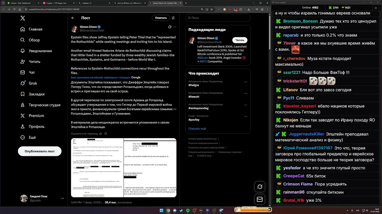Viewport: 382px width, 214px height.
Task: Open Telegram from taskbar
Action: coord(221,210)
